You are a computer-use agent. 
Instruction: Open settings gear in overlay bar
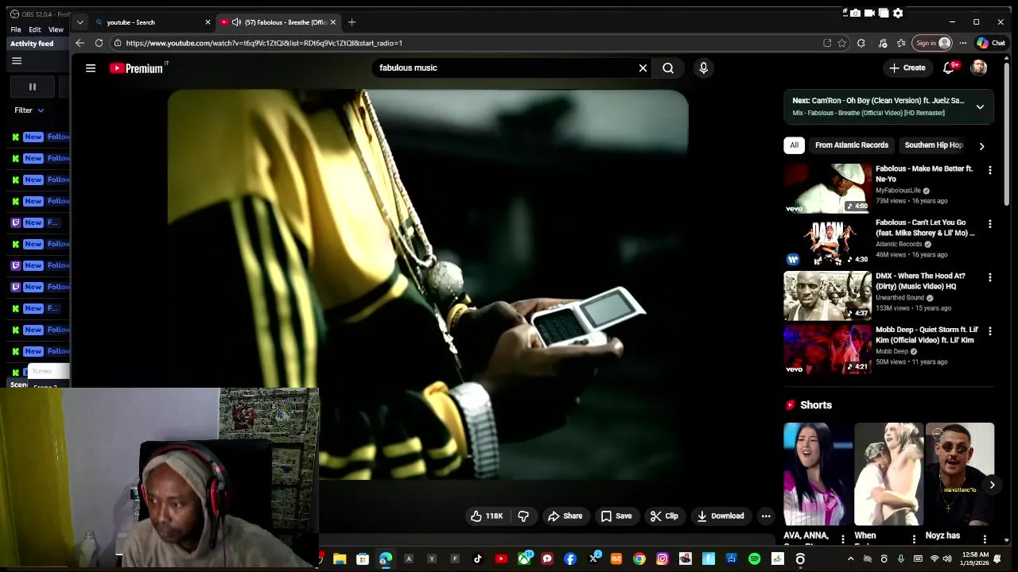point(898,13)
